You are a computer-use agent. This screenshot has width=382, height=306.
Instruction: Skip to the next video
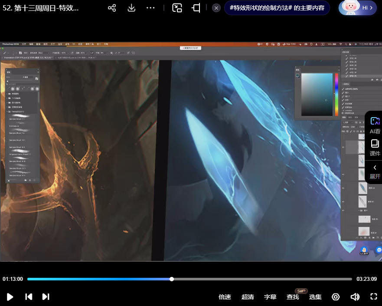tap(46, 297)
